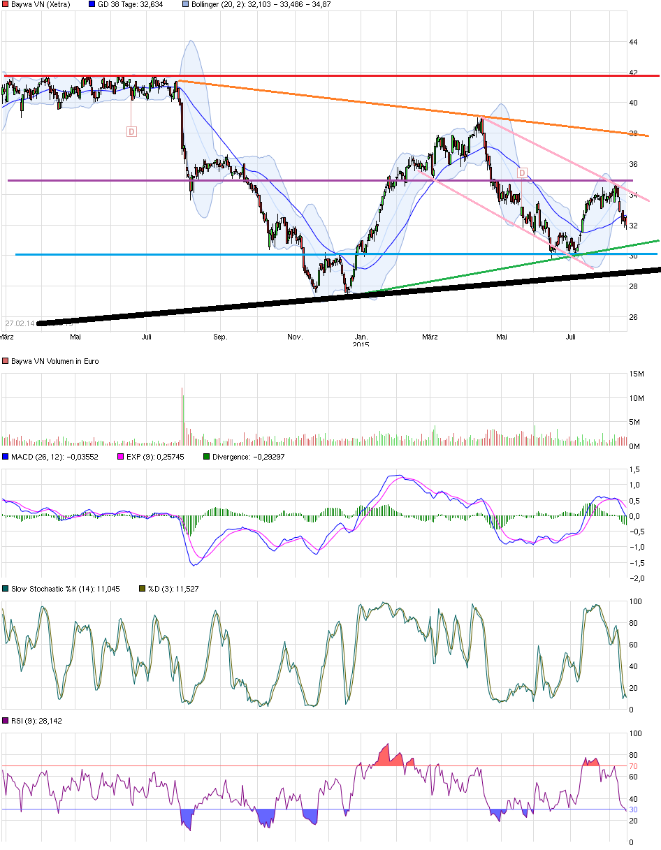Click the Baywa VN Volumen legend icon
This screenshot has height=850, width=661.
[6, 361]
